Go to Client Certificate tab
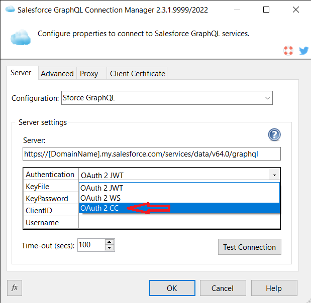The image size is (311, 303). (137, 73)
